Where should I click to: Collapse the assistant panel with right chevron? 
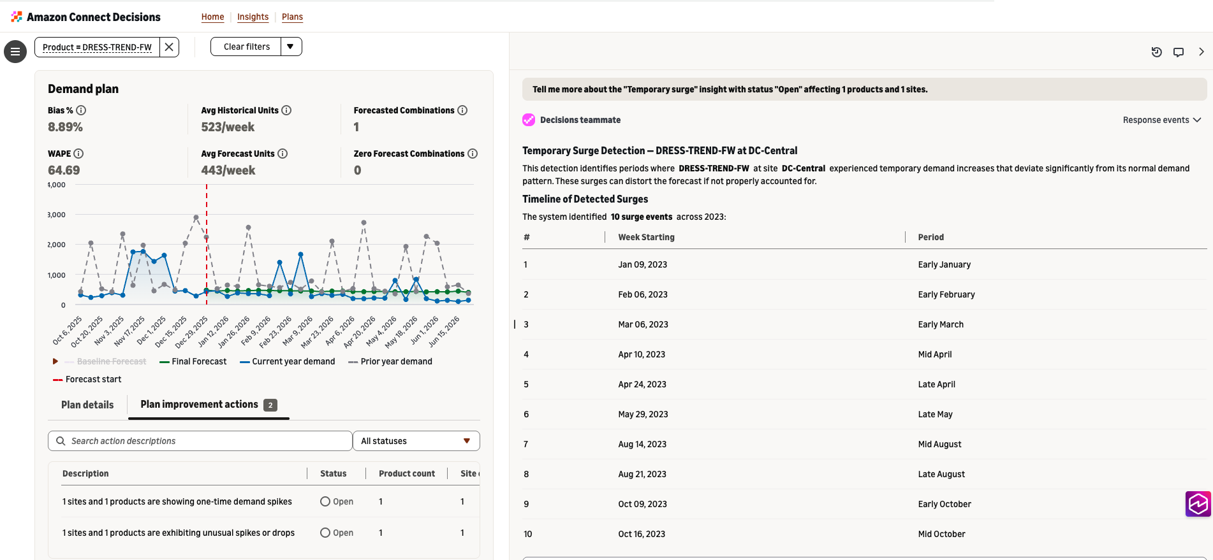coord(1201,52)
